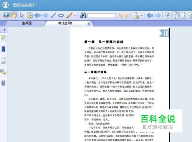Open the attachments paperclip sidebar icon
The width and height of the screenshot is (192, 142).
click(3, 83)
